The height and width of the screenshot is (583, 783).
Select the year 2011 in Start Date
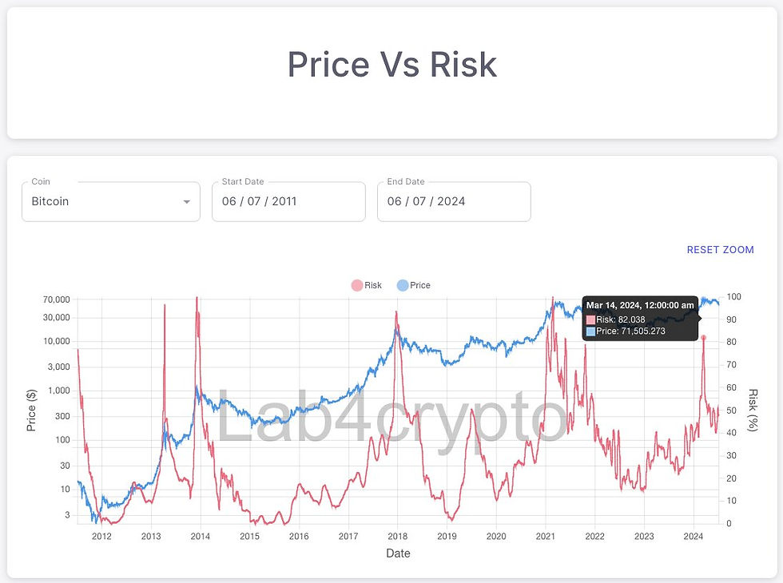point(284,202)
